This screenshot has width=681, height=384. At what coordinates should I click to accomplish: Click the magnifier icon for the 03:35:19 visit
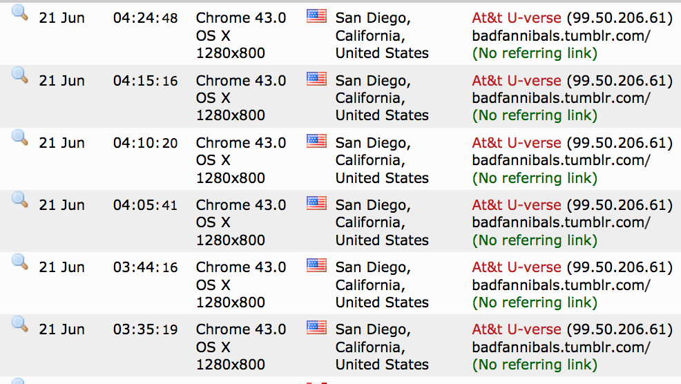click(20, 323)
